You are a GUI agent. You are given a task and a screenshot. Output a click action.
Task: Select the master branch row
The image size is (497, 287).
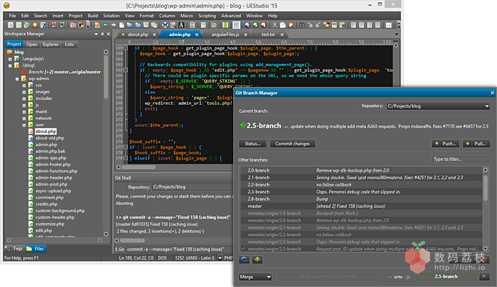361,206
